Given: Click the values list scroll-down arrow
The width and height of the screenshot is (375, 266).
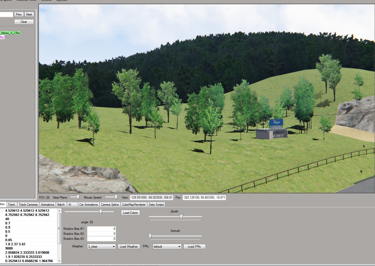Looking at the screenshot, I should [59, 261].
